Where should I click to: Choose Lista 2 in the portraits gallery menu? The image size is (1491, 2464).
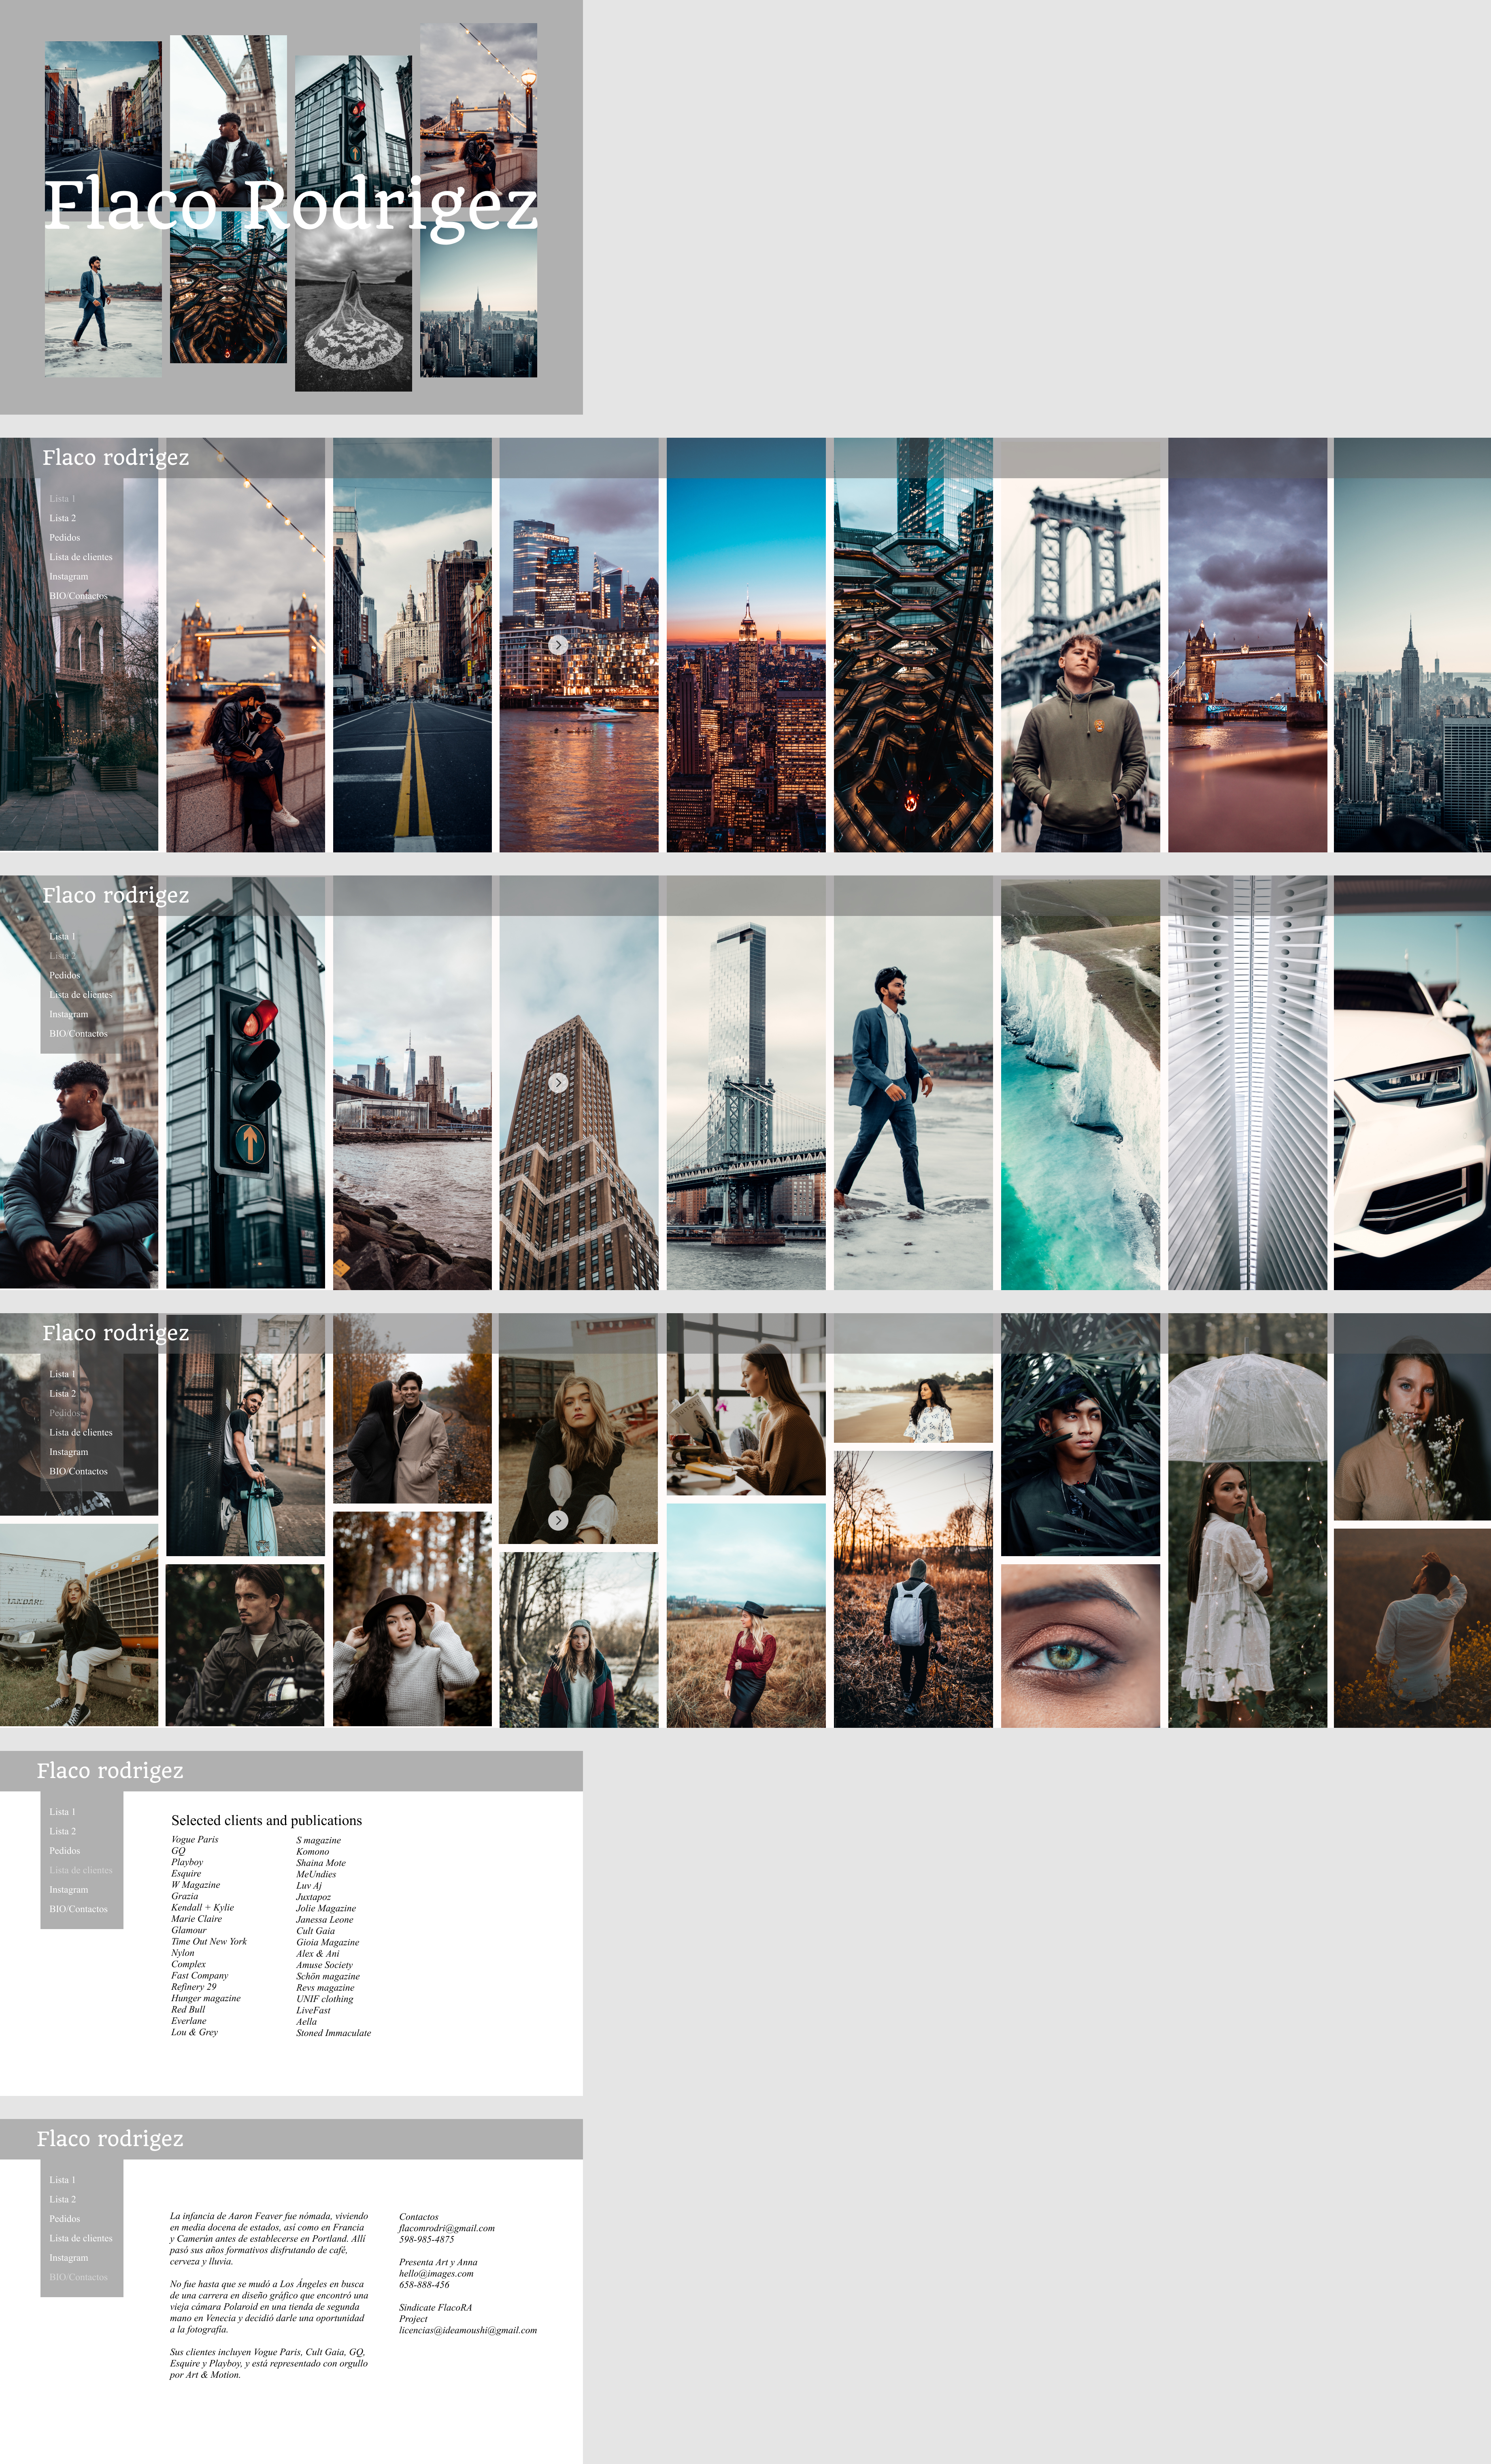pyautogui.click(x=63, y=1394)
